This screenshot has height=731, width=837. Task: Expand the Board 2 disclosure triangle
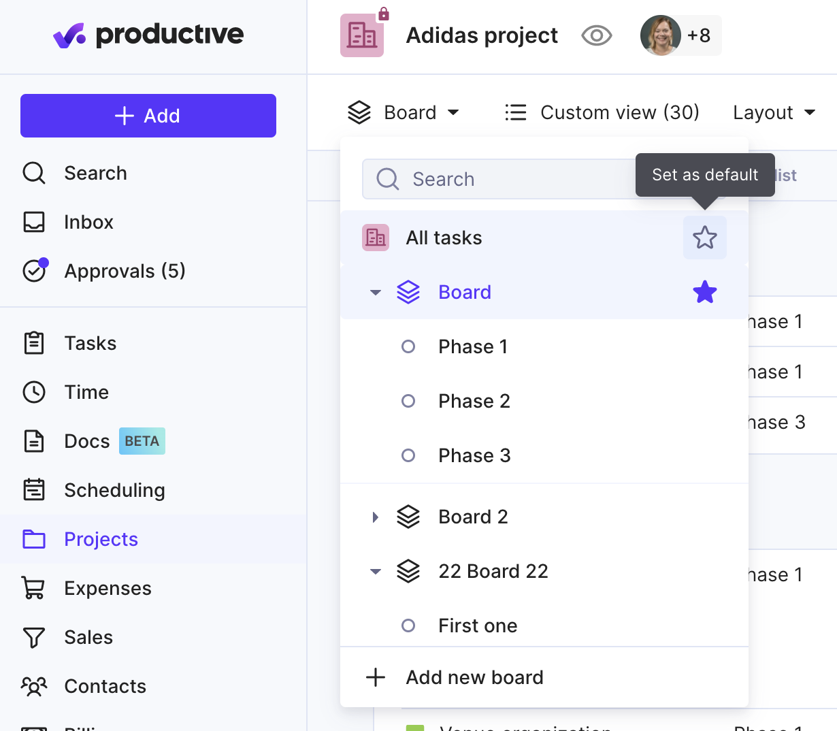tap(375, 517)
